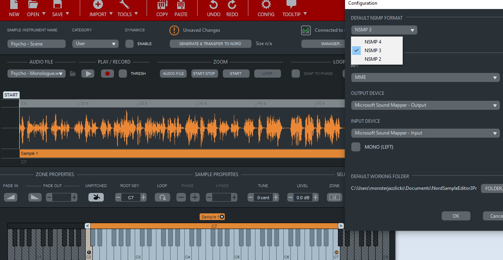The width and height of the screenshot is (503, 260).
Task: Select NSMP 4 from format list
Action: (x=373, y=42)
